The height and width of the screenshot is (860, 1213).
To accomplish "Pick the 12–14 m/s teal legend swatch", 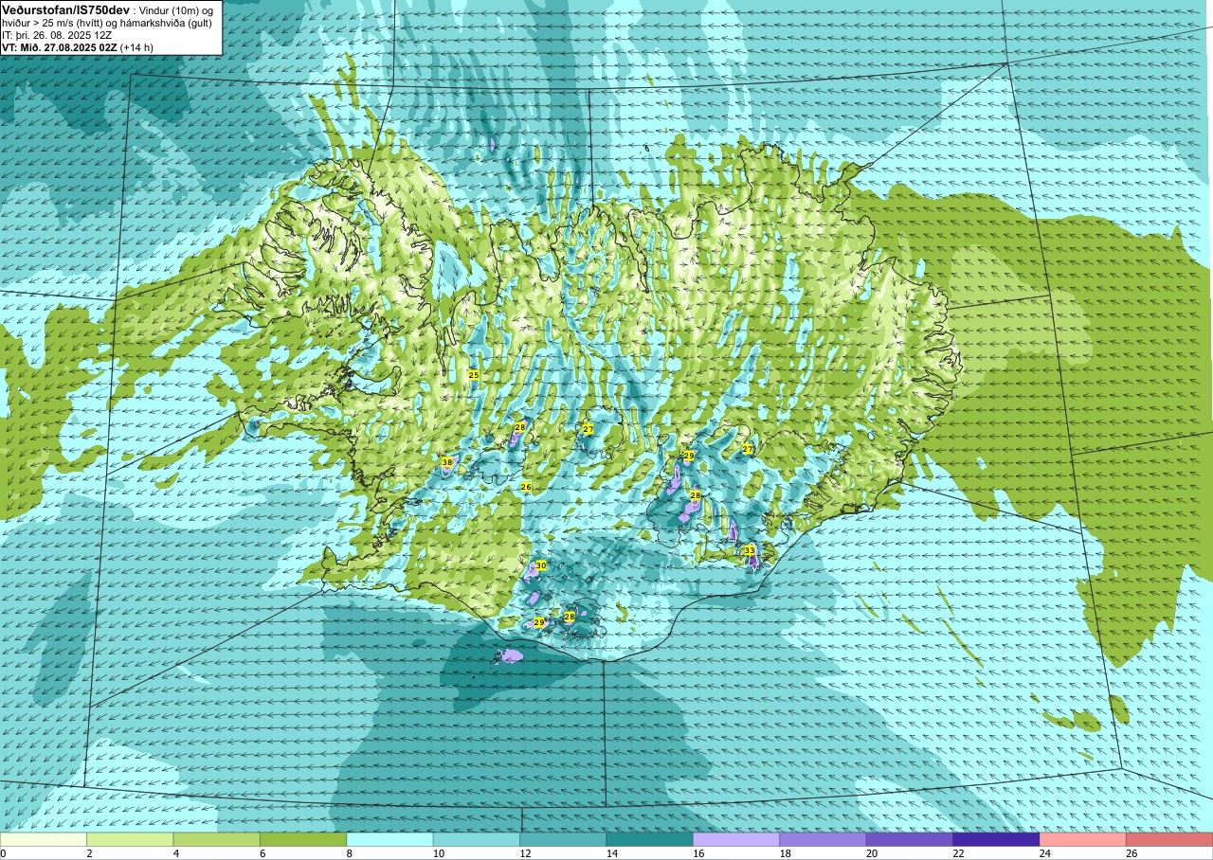I will (x=563, y=839).
